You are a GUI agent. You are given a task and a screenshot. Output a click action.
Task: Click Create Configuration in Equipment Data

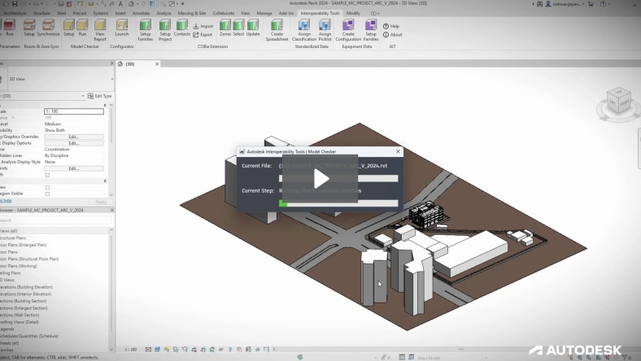(x=347, y=28)
